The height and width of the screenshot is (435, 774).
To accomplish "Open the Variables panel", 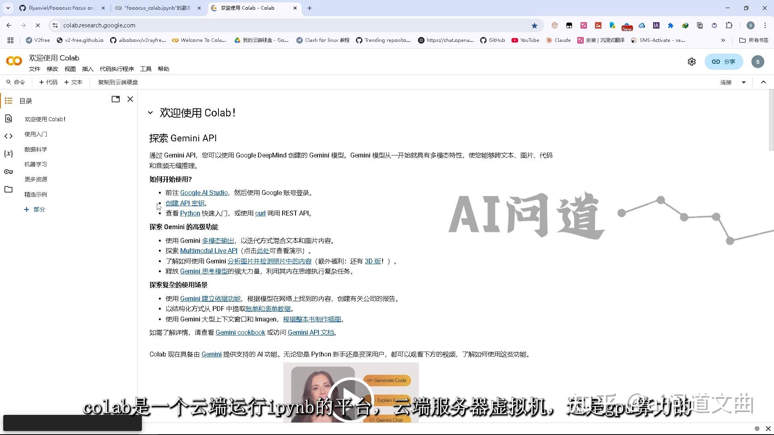I will pos(8,153).
